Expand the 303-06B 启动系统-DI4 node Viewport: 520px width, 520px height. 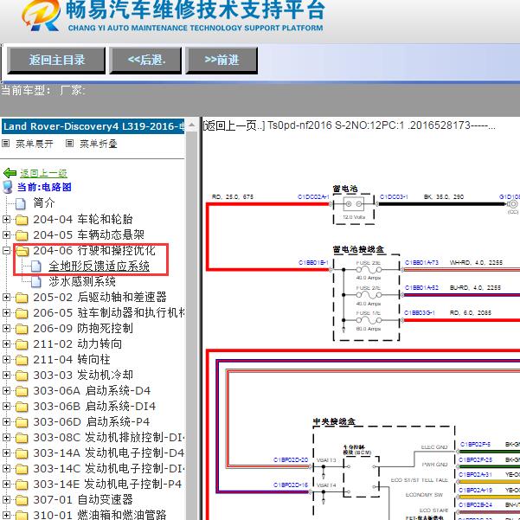click(6, 407)
